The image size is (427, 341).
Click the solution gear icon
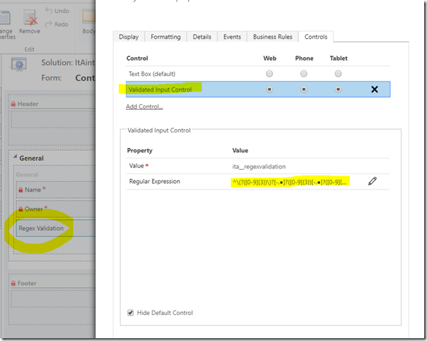click(x=19, y=65)
